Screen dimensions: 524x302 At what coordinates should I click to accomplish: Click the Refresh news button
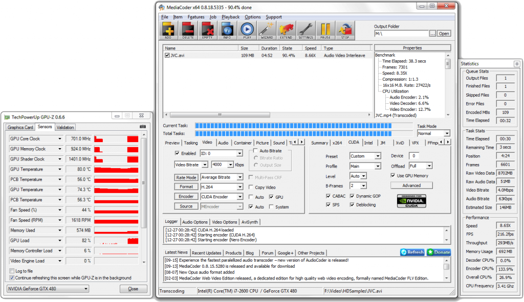[412, 252]
